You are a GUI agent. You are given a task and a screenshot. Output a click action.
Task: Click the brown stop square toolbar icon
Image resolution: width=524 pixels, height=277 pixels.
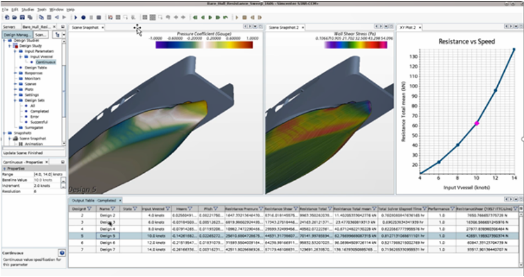coord(245,17)
